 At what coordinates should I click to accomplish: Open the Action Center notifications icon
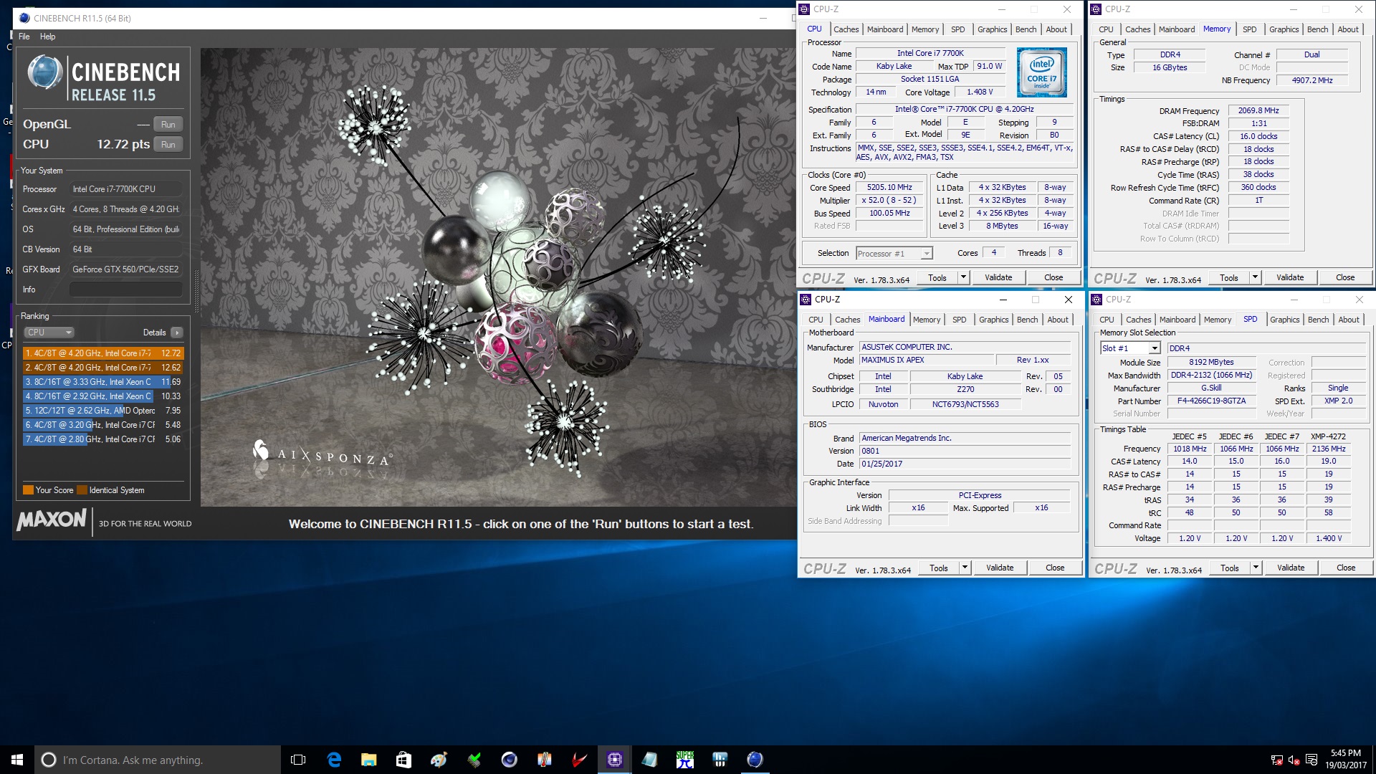[x=1311, y=760]
